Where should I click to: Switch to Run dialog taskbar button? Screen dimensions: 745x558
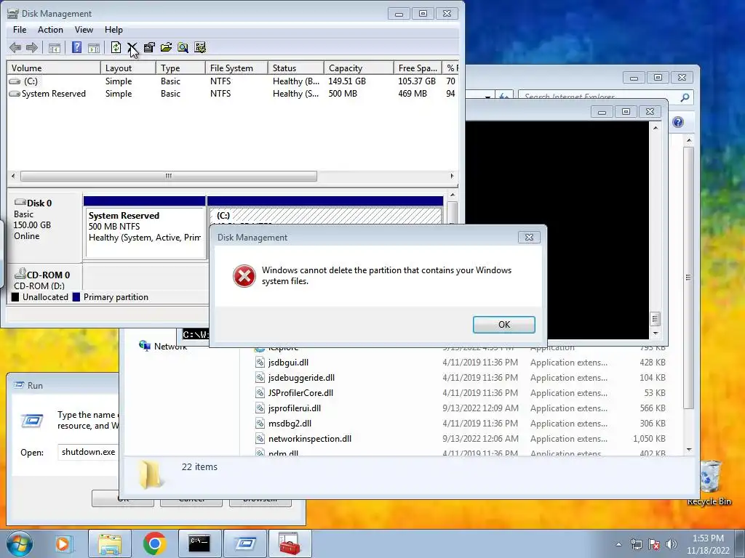tap(244, 543)
